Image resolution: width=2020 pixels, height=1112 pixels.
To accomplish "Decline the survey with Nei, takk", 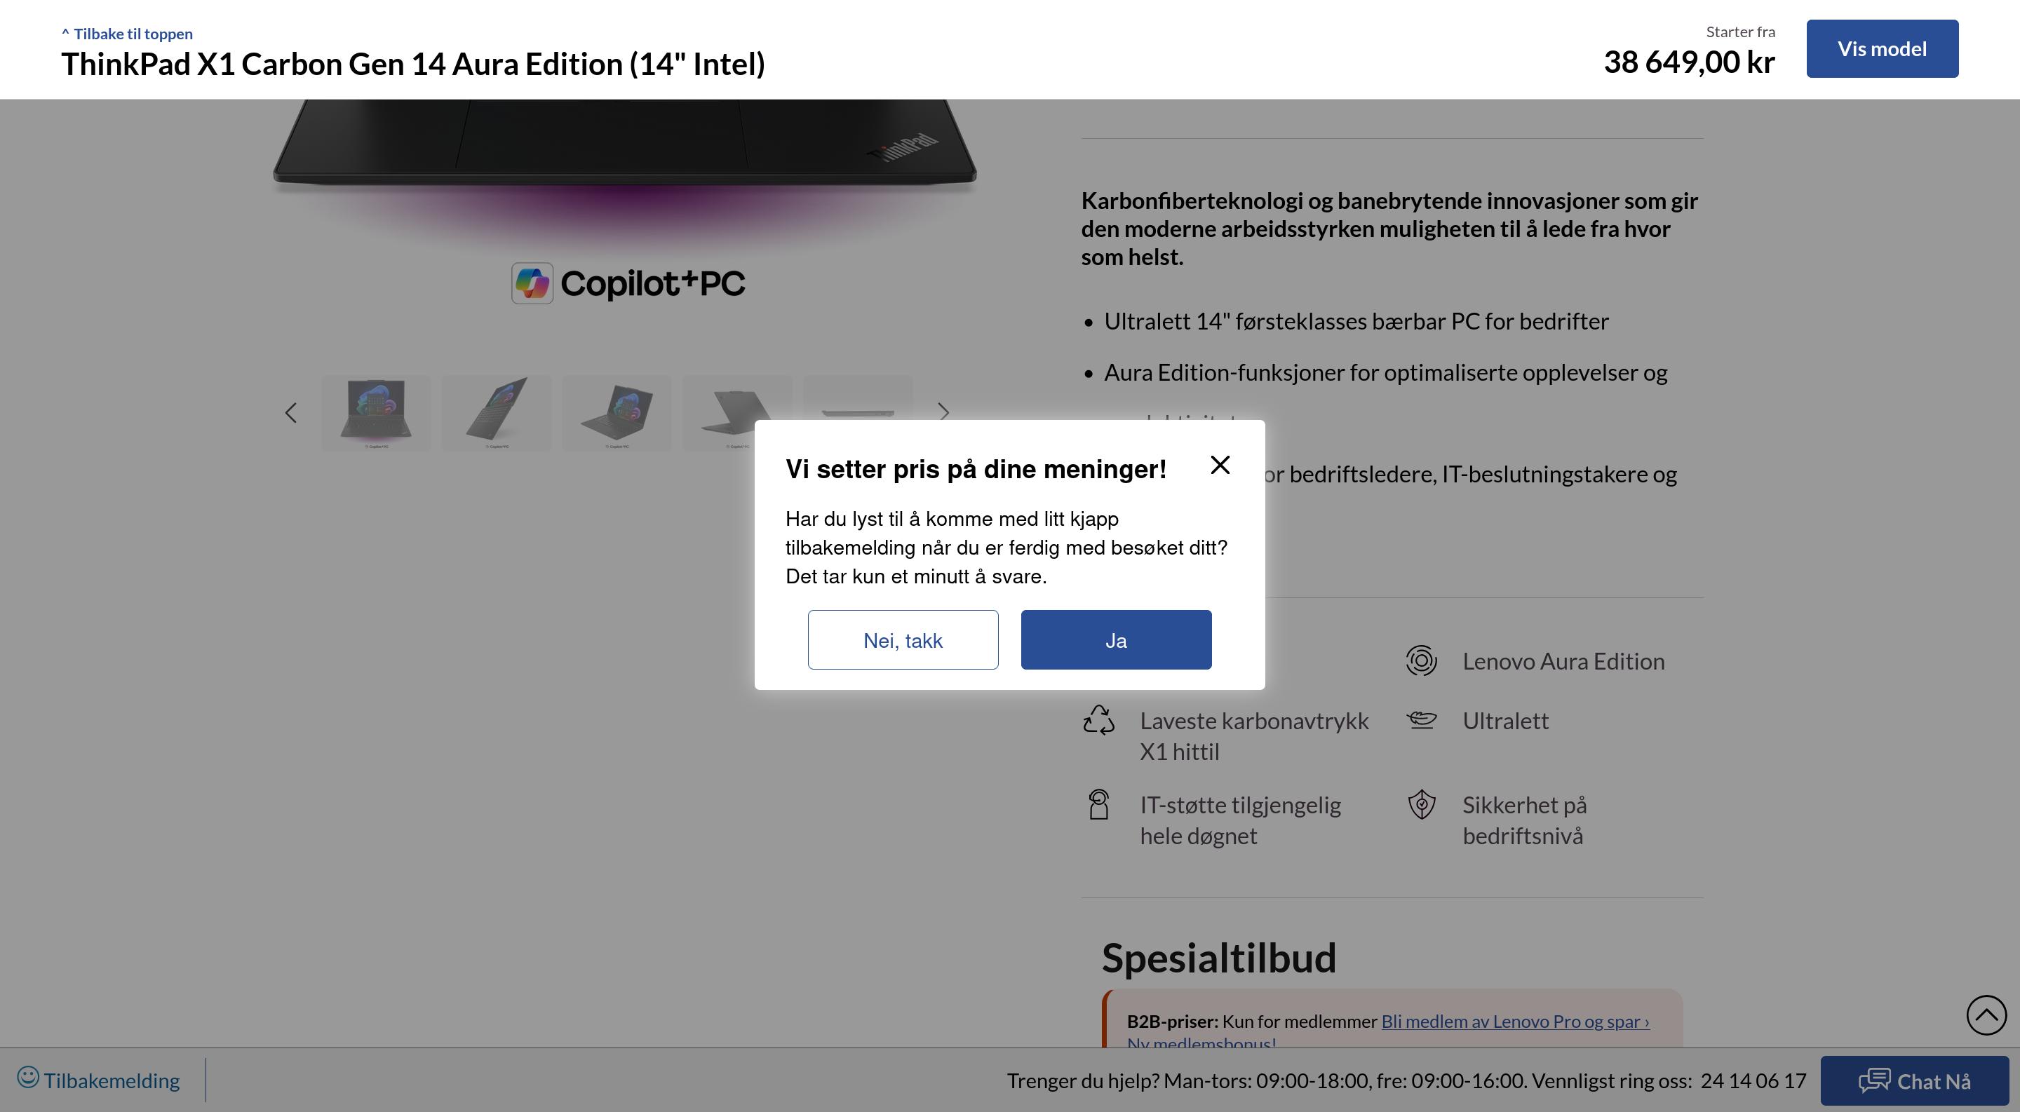I will pos(903,640).
